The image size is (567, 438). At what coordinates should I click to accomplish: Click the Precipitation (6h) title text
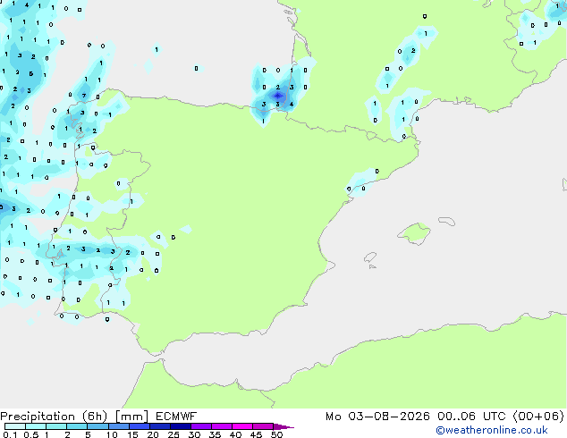[54, 417]
